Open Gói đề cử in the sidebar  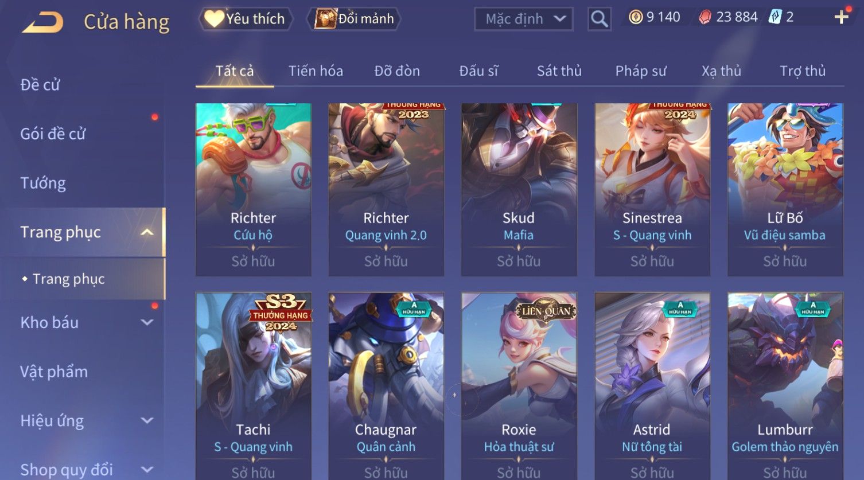coord(53,134)
